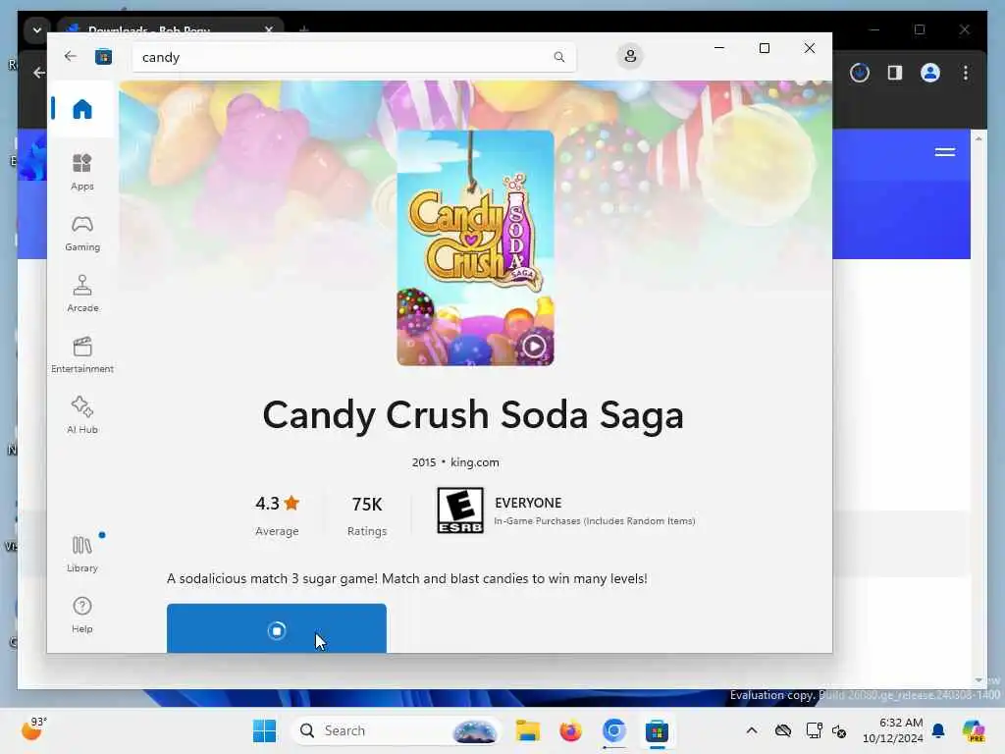Open Chrome three-dot menu

tap(966, 73)
